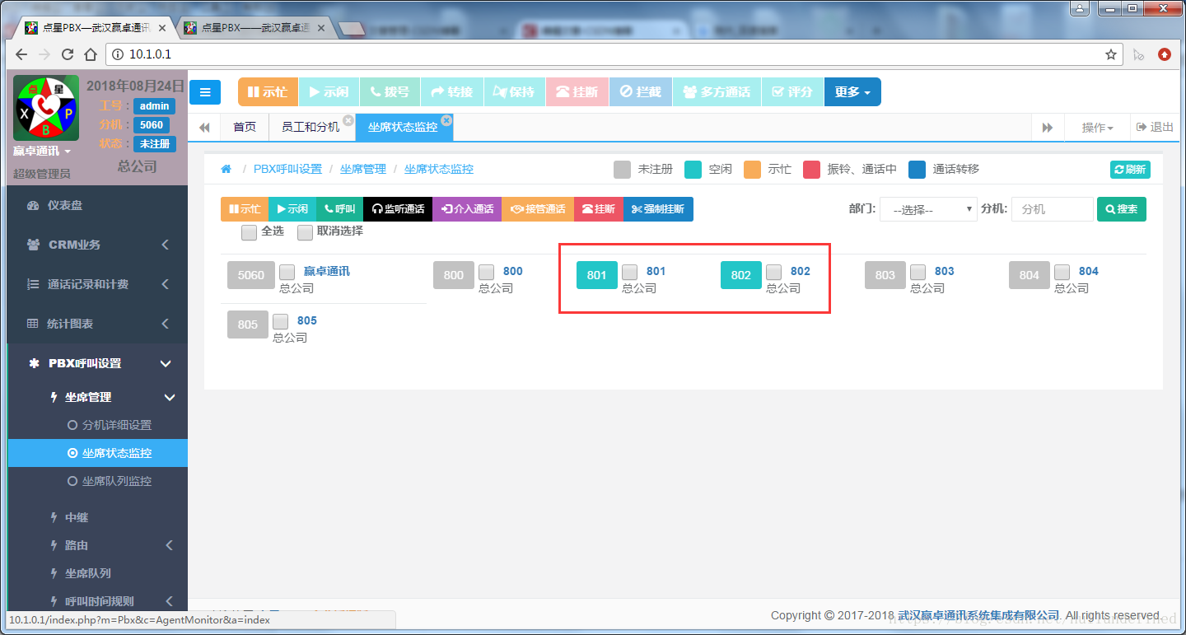Open the 赢卓通讯 user dropdown

pyautogui.click(x=42, y=152)
